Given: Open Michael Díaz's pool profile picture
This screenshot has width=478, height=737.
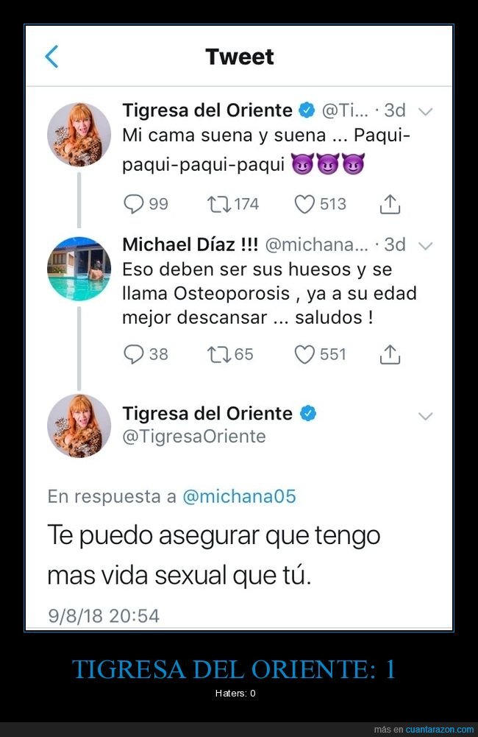Looking at the screenshot, I should [x=79, y=269].
